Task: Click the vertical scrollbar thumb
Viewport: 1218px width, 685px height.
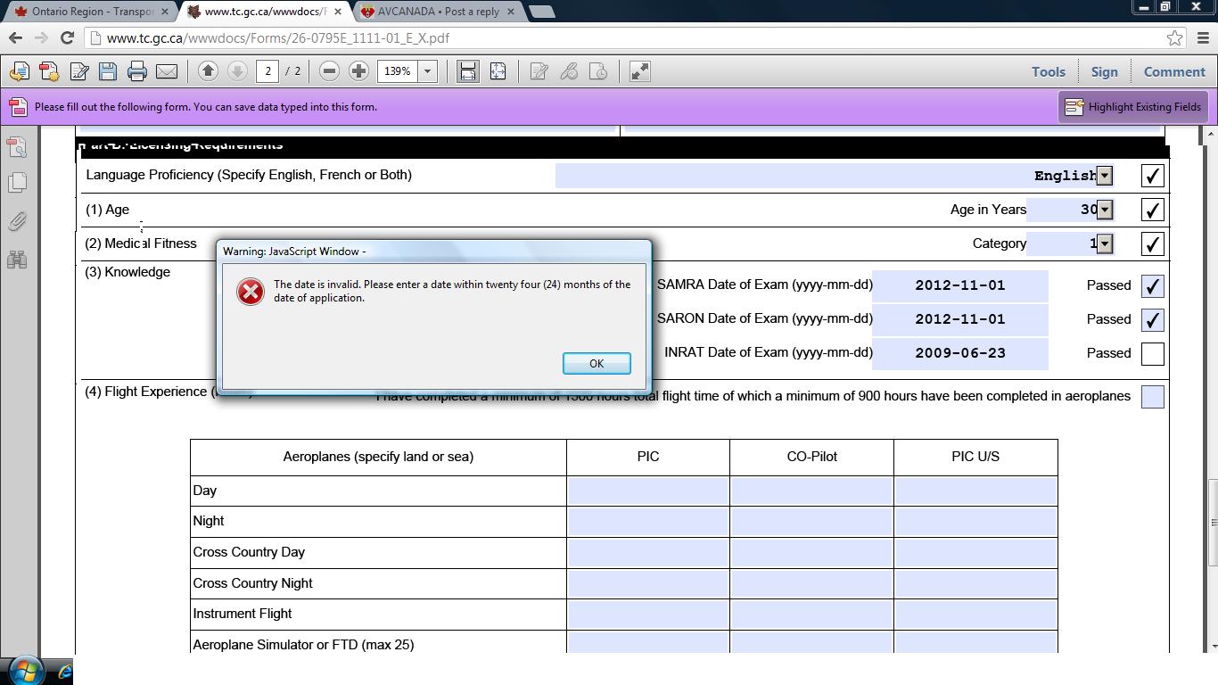Action: pos(1213,523)
